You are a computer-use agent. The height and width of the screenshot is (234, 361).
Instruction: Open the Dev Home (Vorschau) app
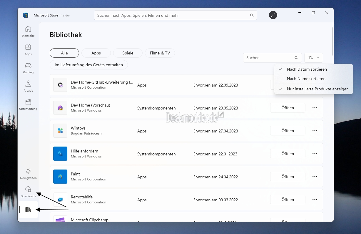(288, 108)
